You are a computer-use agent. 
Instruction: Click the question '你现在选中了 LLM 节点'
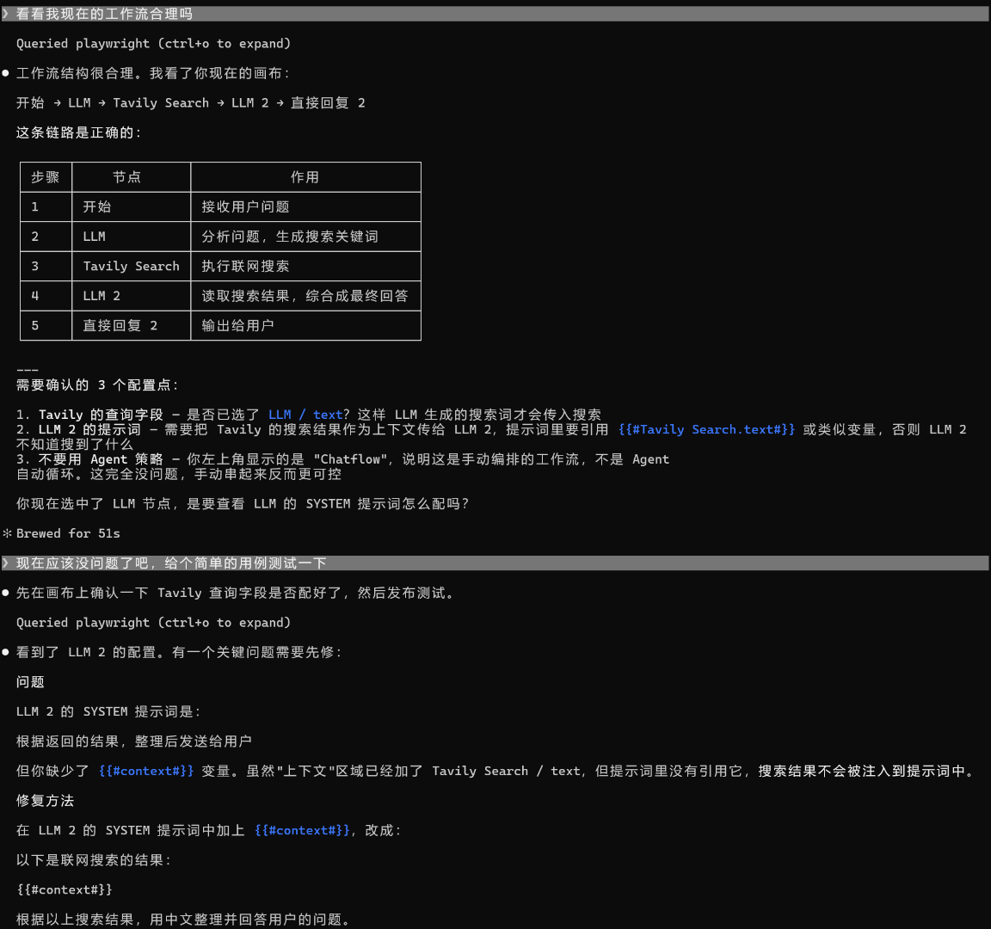point(243,504)
